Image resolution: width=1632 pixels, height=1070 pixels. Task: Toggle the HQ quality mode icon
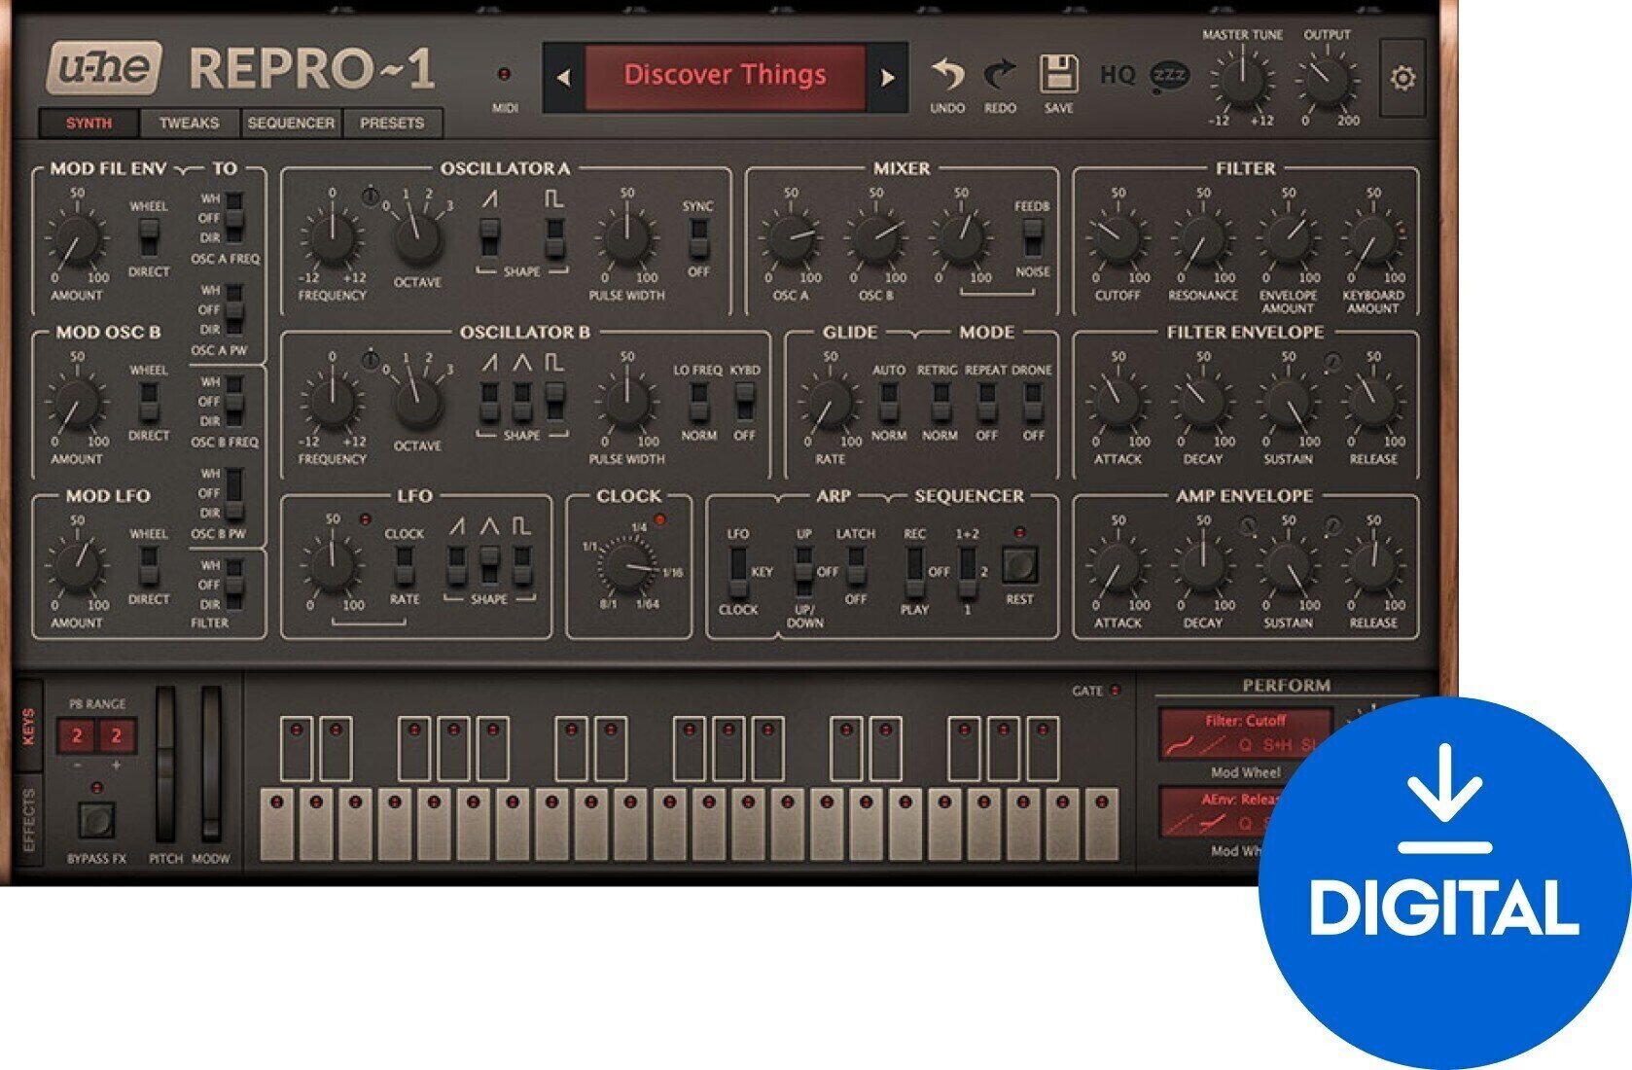point(1118,75)
